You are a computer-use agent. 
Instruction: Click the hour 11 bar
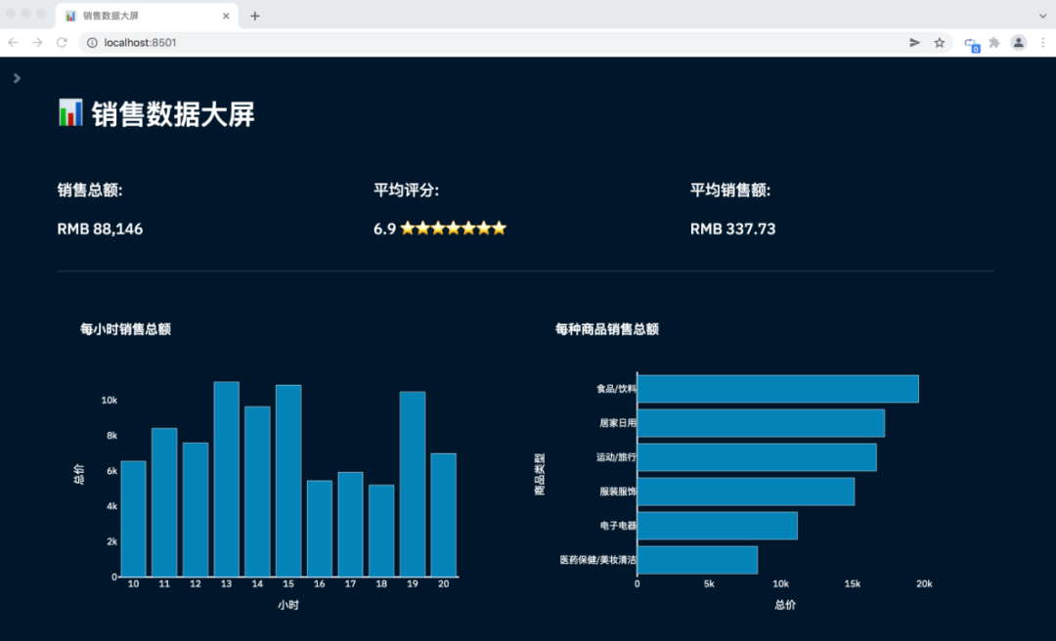(x=164, y=502)
